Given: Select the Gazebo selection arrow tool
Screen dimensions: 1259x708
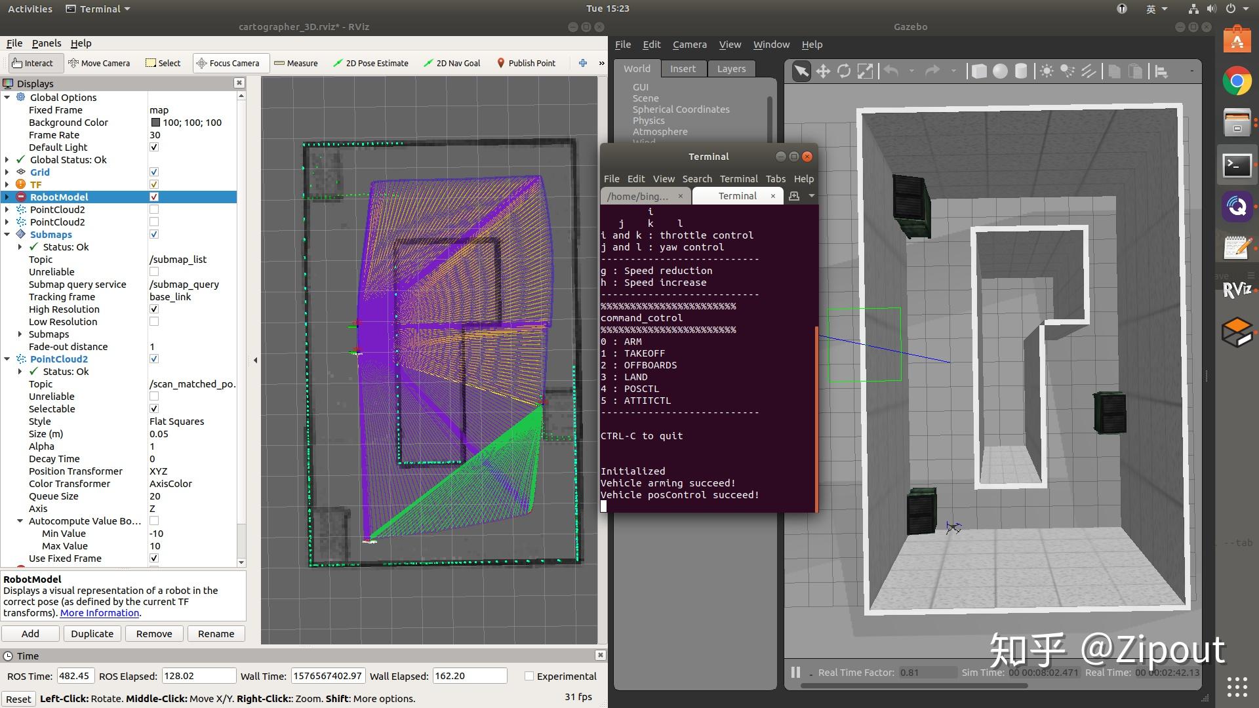Looking at the screenshot, I should pos(801,71).
